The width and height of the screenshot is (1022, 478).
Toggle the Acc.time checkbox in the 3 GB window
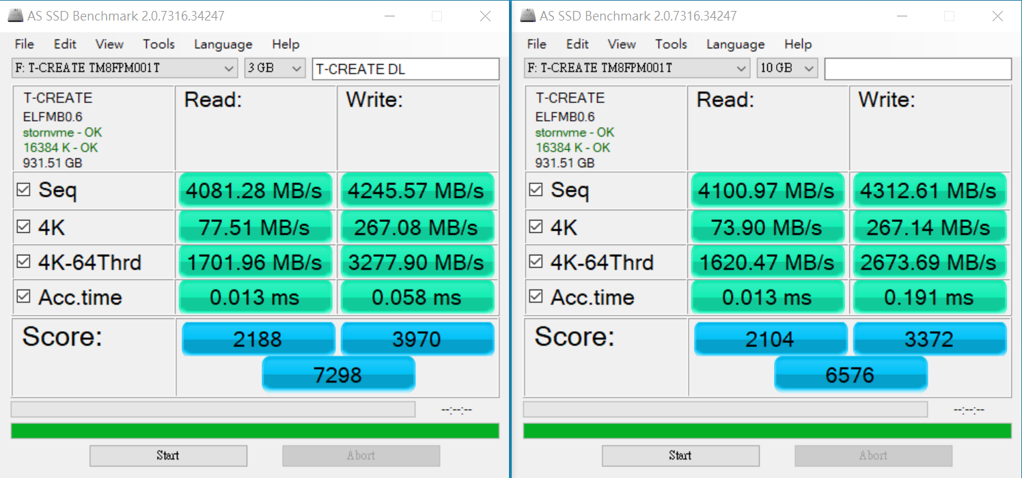[23, 296]
